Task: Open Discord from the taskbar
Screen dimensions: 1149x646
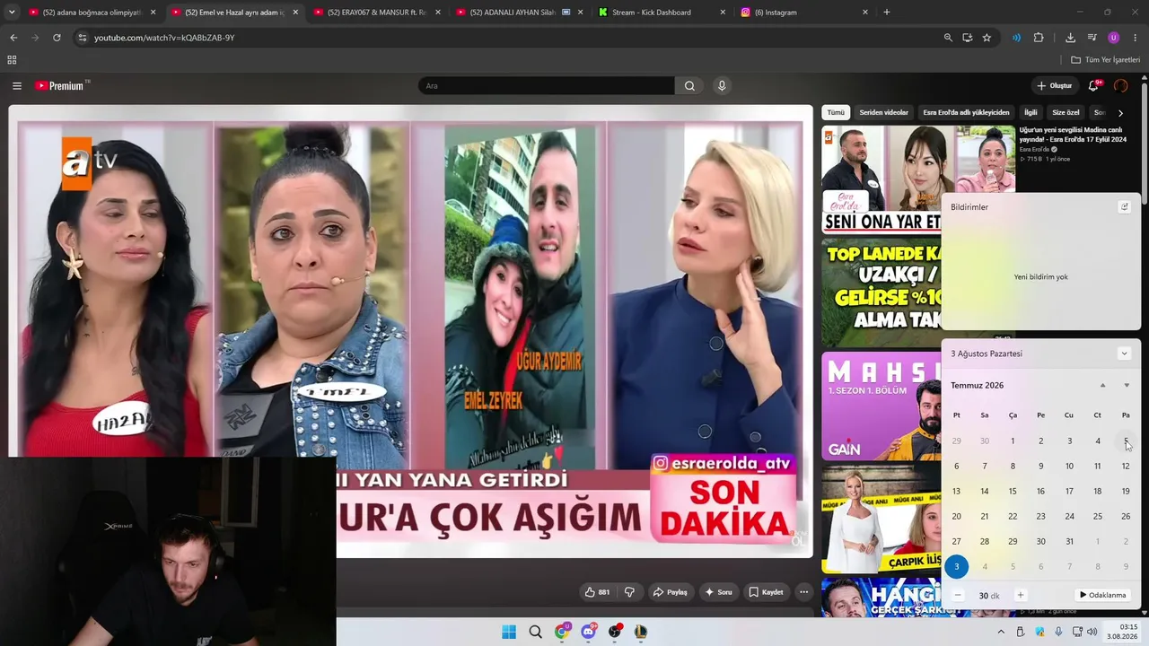Action: tap(588, 632)
